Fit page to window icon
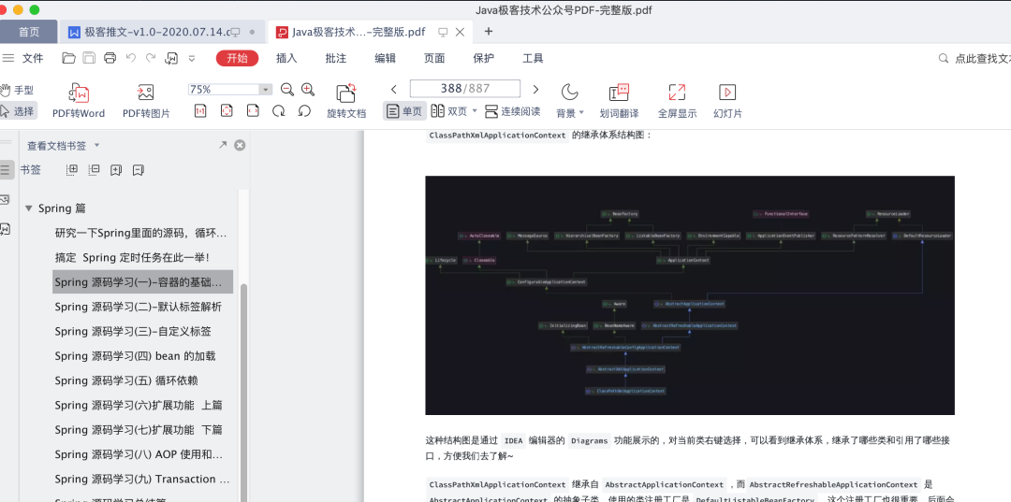Image resolution: width=1011 pixels, height=502 pixels. [227, 110]
